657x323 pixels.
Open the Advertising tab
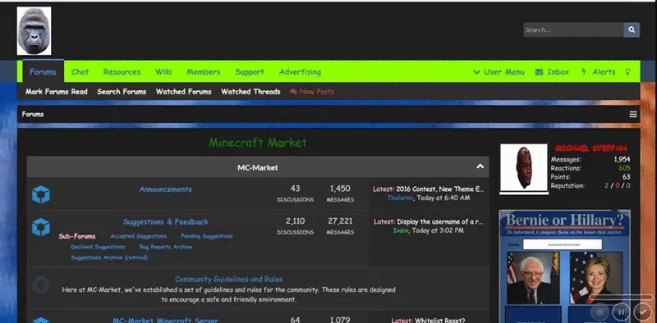(300, 72)
